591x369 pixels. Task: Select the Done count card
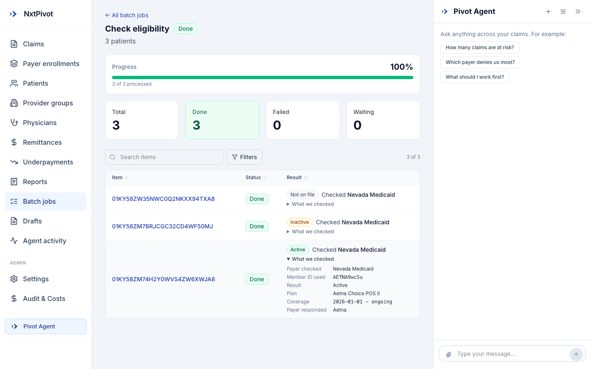coord(222,120)
